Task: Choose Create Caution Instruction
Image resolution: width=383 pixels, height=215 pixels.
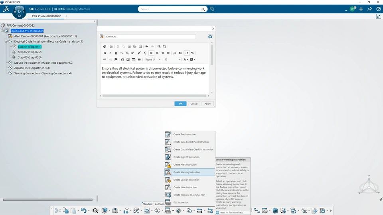Action: click(x=190, y=180)
